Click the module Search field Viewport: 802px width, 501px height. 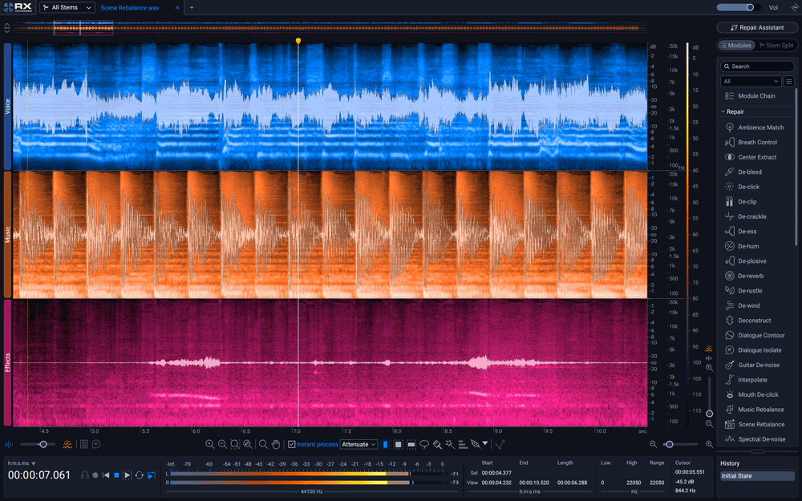757,67
